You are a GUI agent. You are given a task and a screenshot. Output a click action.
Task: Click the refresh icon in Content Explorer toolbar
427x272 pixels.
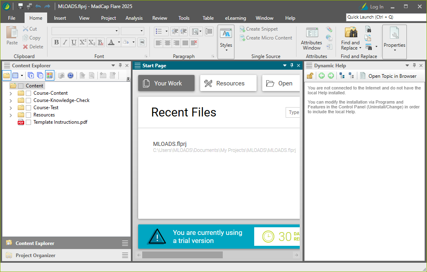pos(70,75)
